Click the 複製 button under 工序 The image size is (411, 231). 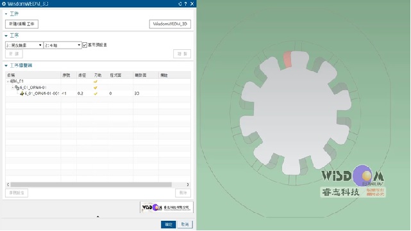pos(182,54)
